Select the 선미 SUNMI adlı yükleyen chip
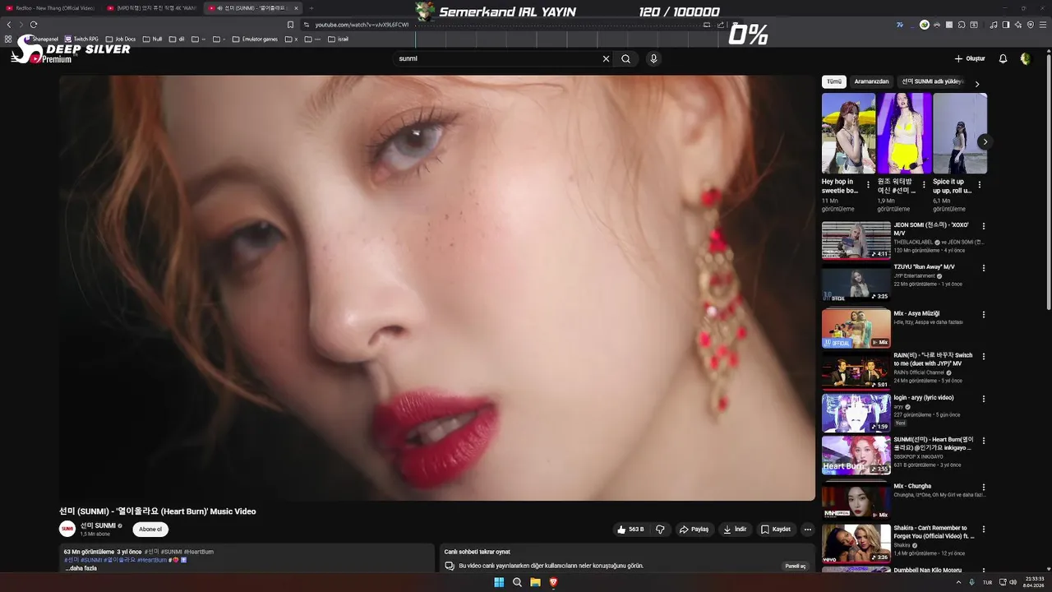 [x=931, y=81]
